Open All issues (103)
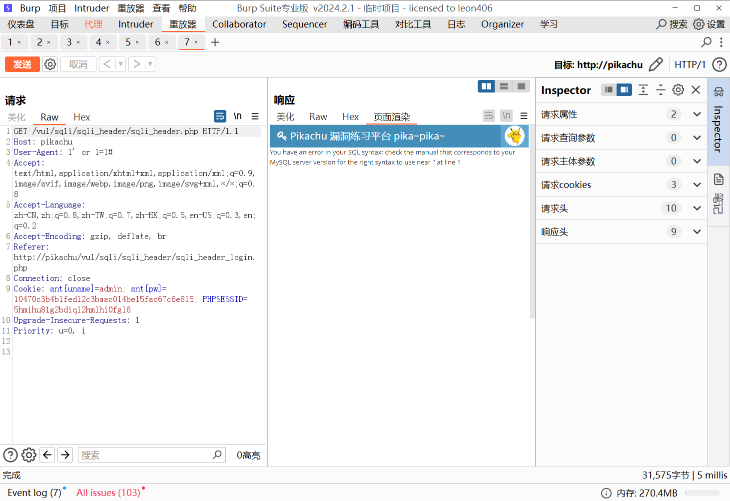This screenshot has height=501, width=730. point(108,493)
